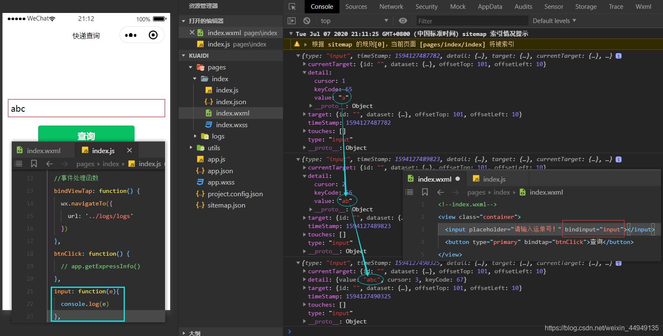Switch to the Network tab
The height and width of the screenshot is (336, 663).
coord(391,7)
